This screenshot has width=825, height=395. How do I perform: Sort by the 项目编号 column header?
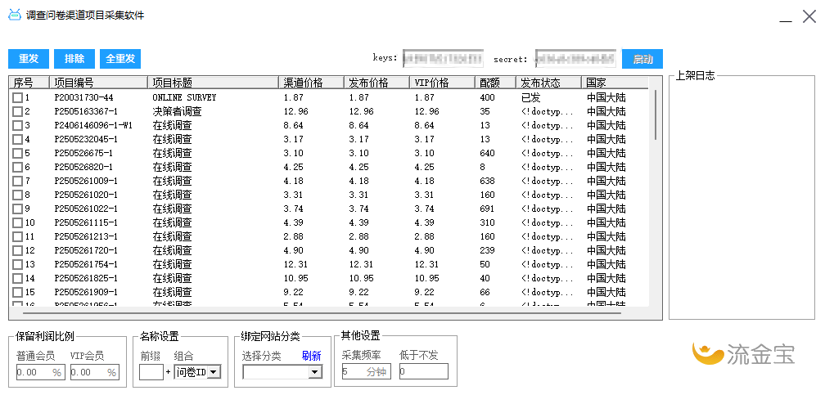click(99, 83)
